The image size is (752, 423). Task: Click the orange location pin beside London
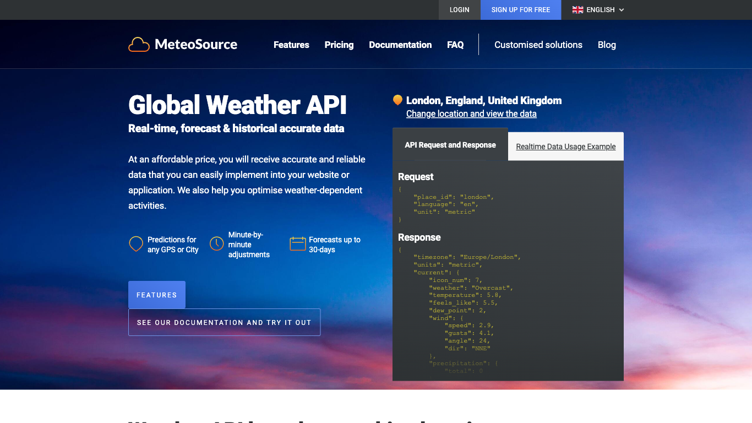(x=397, y=100)
